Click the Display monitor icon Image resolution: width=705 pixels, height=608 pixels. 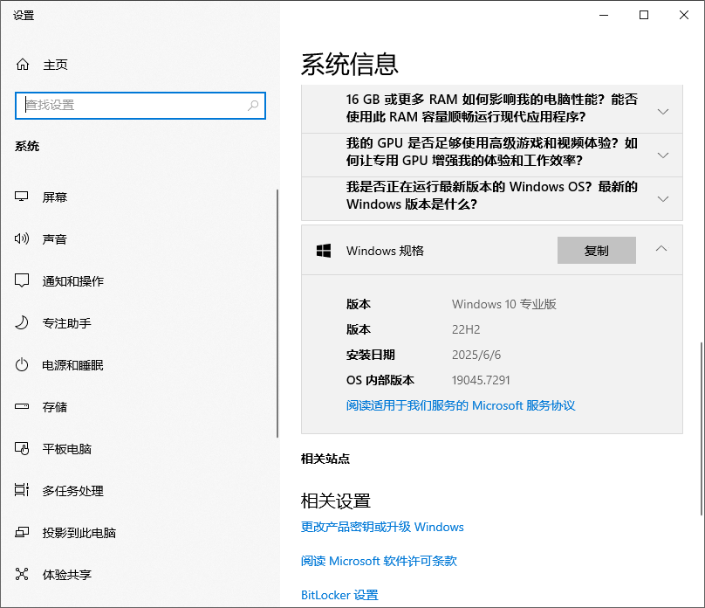tap(22, 197)
